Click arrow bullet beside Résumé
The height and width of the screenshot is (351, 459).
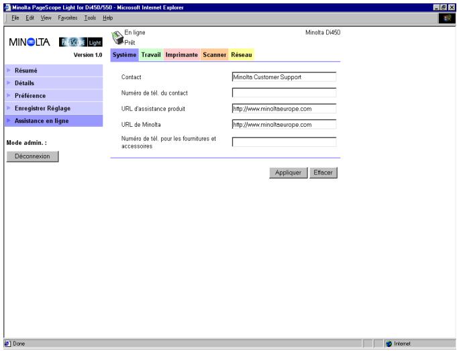[9, 70]
